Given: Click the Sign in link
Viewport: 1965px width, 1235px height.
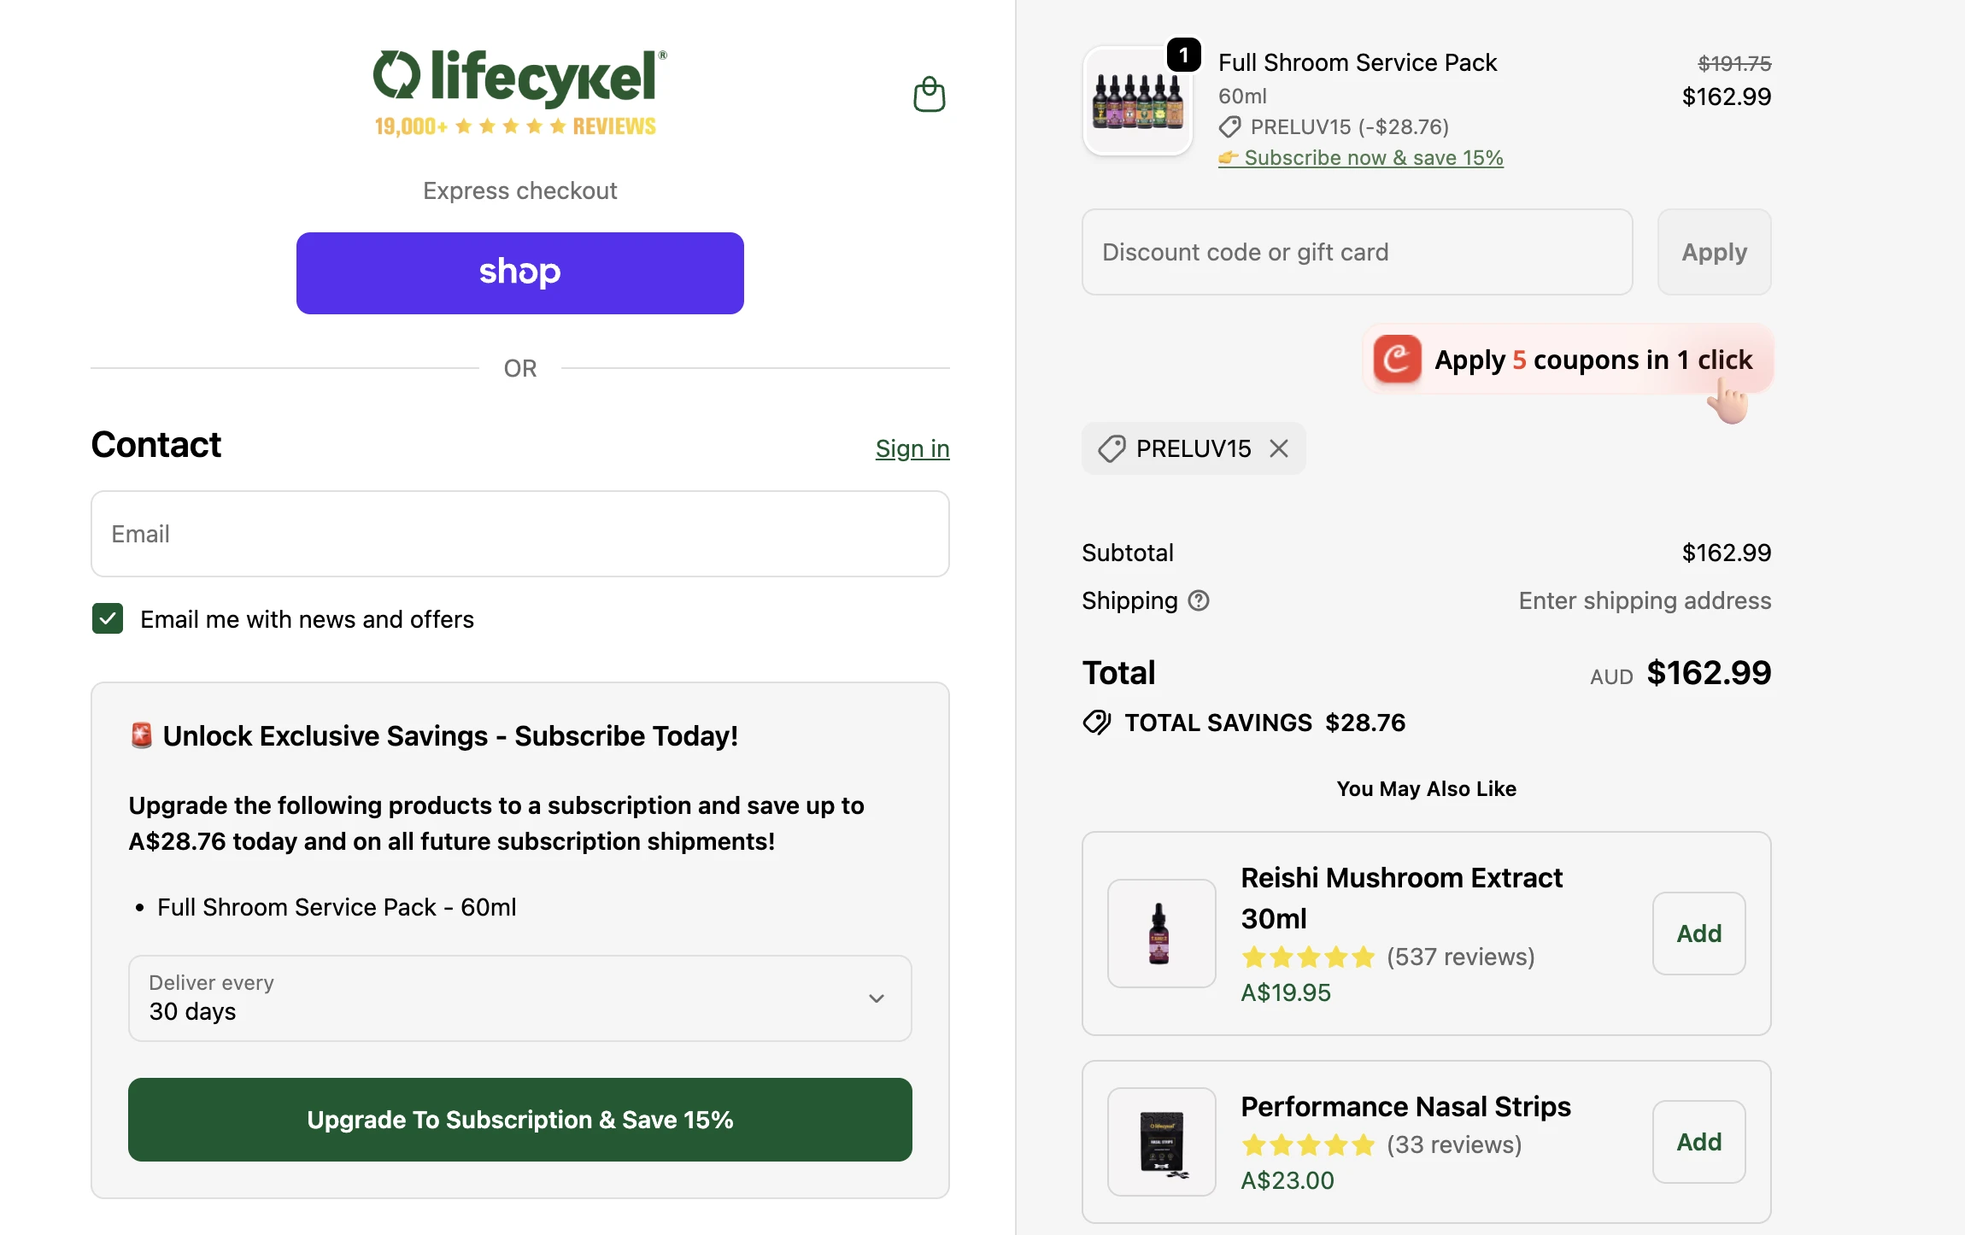Looking at the screenshot, I should click(912, 448).
